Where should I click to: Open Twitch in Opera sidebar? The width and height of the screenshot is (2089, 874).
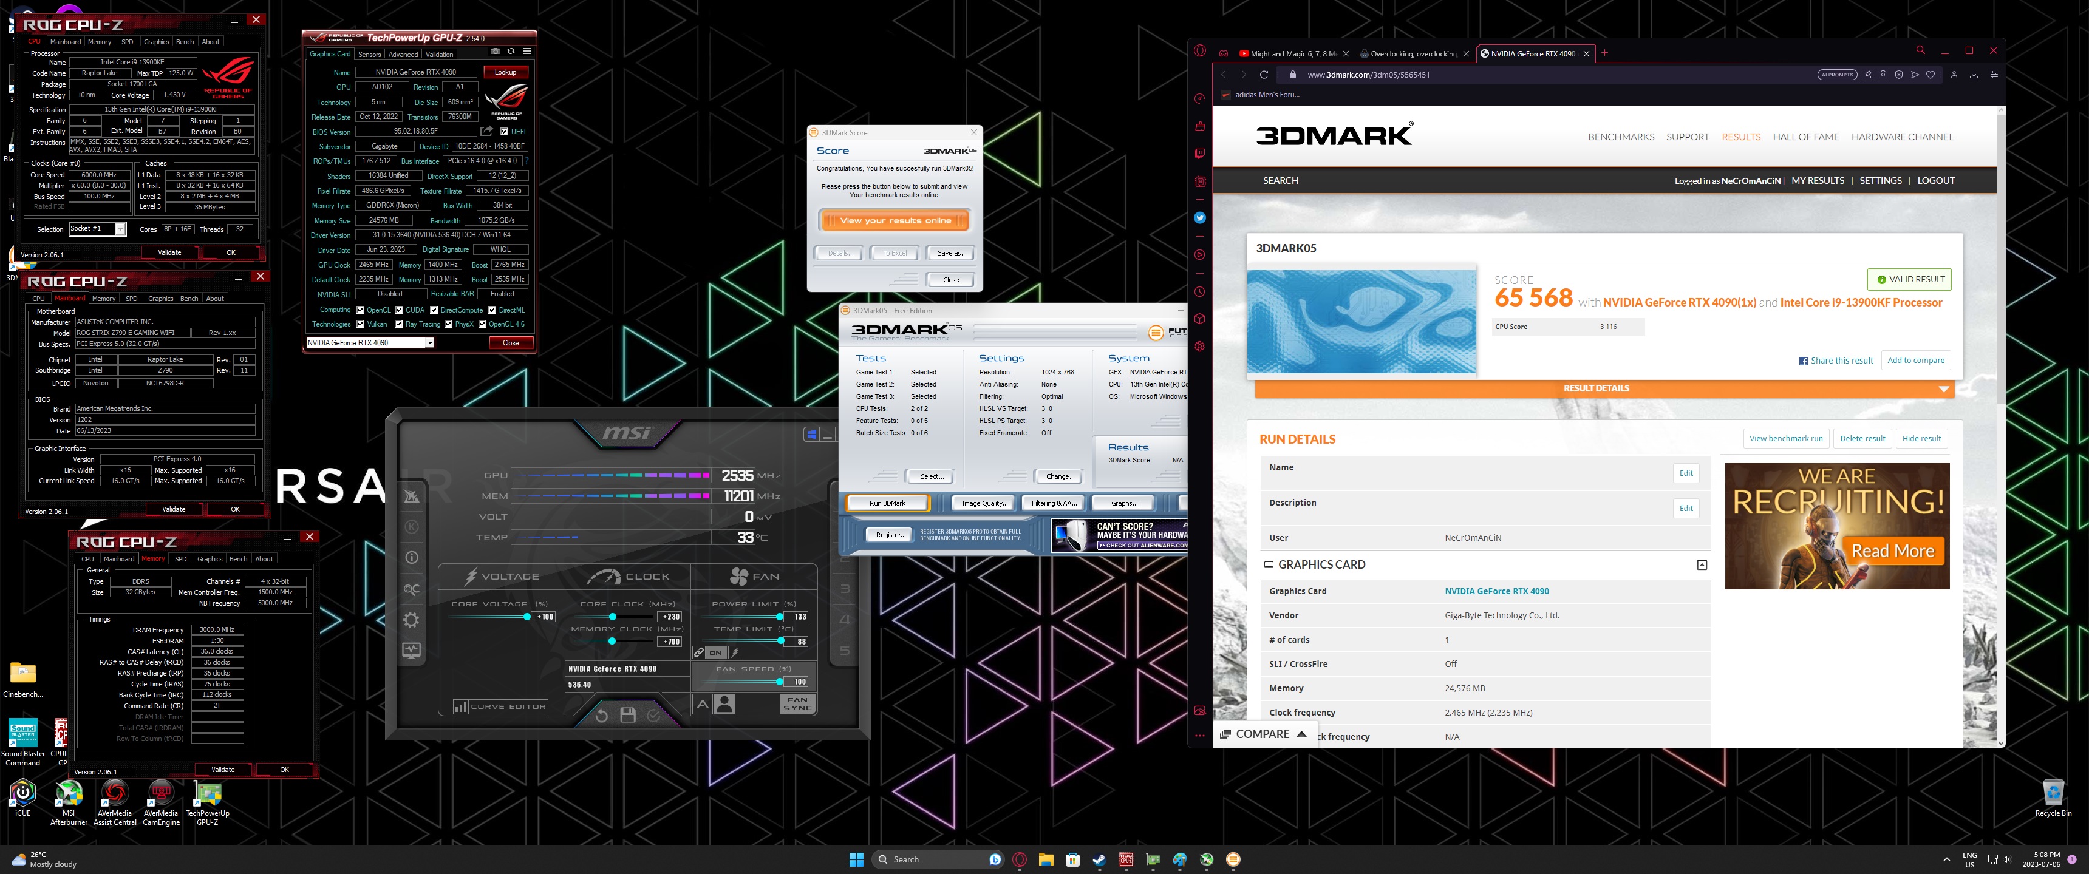(x=1200, y=153)
